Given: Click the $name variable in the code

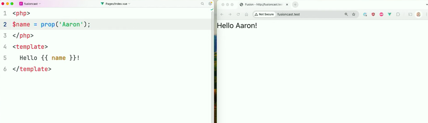Looking at the screenshot, I should coord(21,25).
